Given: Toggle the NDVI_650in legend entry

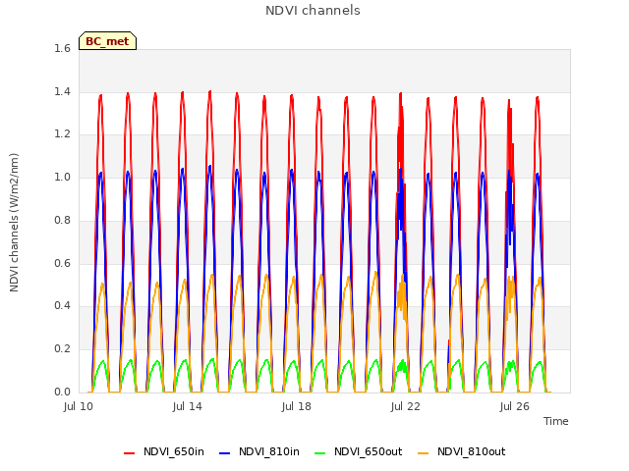Looking at the screenshot, I should tap(164, 452).
